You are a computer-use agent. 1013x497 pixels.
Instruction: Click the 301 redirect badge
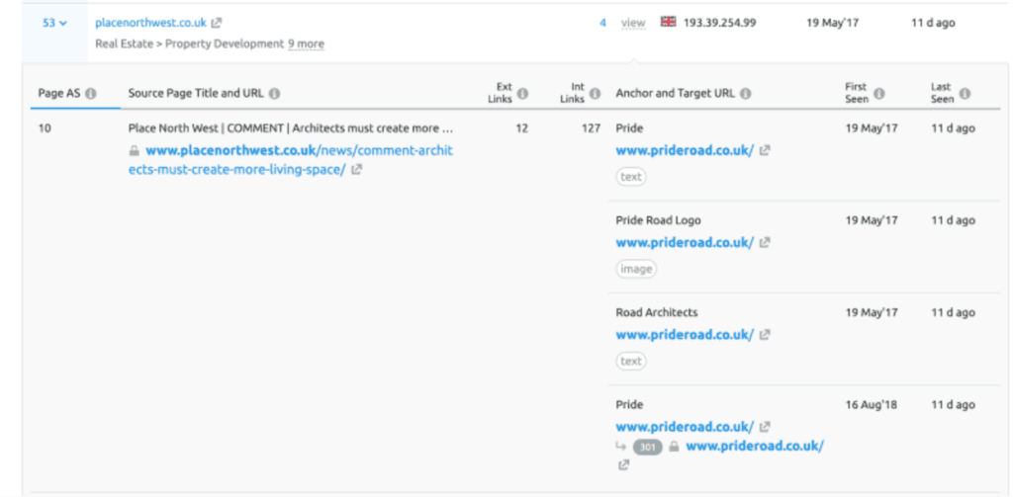[x=648, y=447]
